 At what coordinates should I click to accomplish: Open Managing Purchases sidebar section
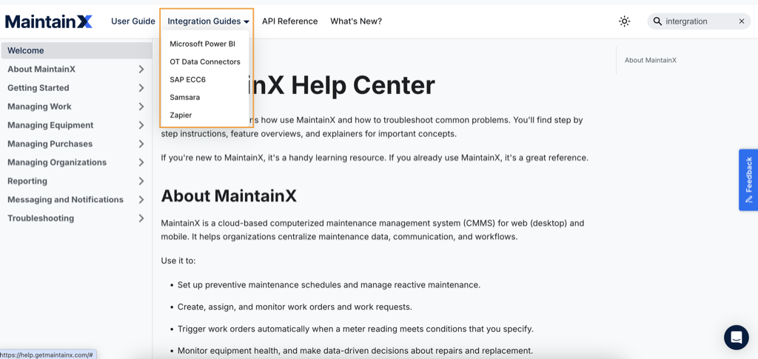point(50,144)
